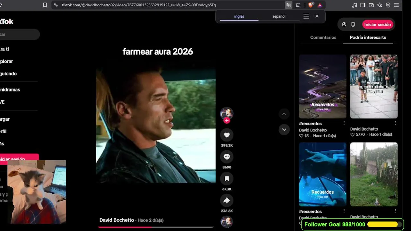This screenshot has height=231, width=411.
Task: Open the Brave Rewards triangle icon
Action: pos(320,5)
